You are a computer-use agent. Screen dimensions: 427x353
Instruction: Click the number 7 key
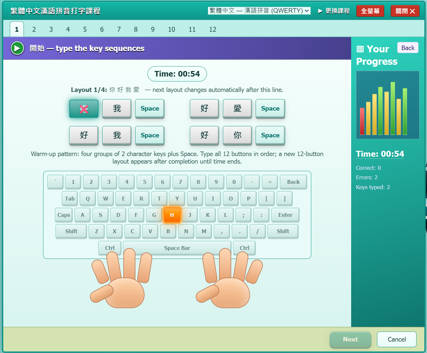(180, 182)
